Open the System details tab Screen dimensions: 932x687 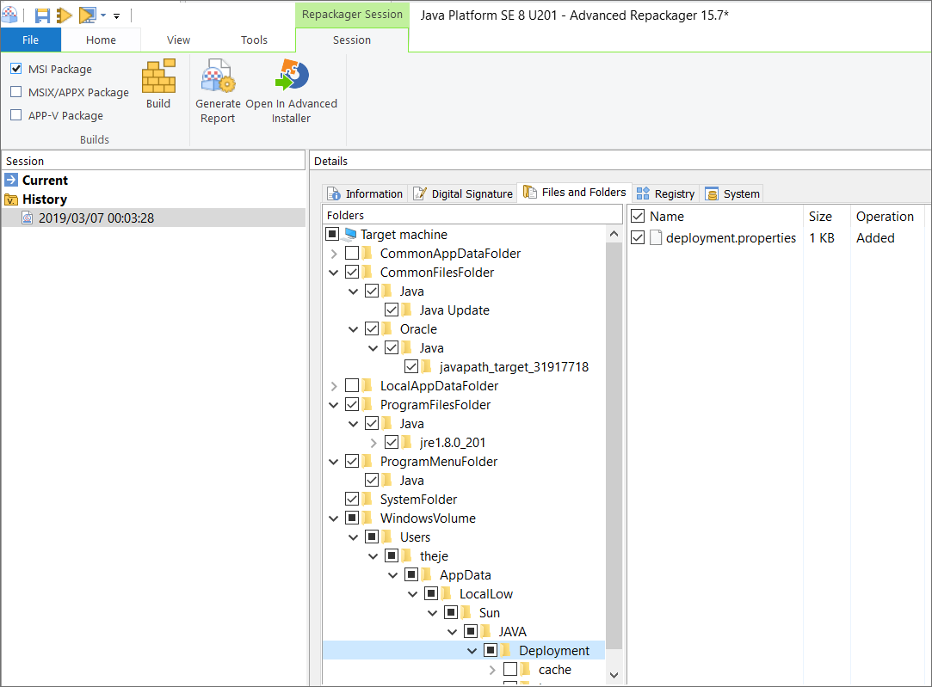point(731,193)
